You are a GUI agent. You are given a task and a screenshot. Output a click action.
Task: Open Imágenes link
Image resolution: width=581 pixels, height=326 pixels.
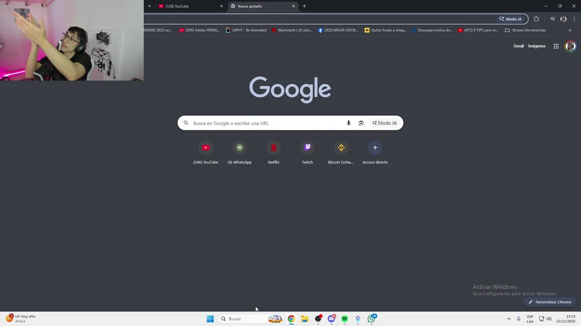[x=537, y=46]
